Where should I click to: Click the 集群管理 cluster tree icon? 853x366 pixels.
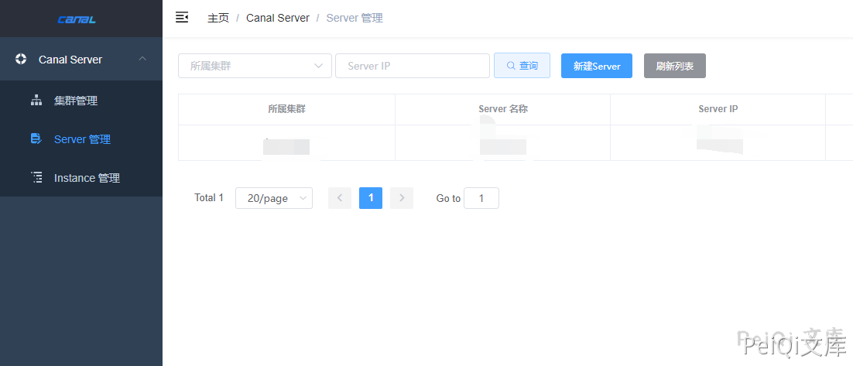pyautogui.click(x=36, y=101)
